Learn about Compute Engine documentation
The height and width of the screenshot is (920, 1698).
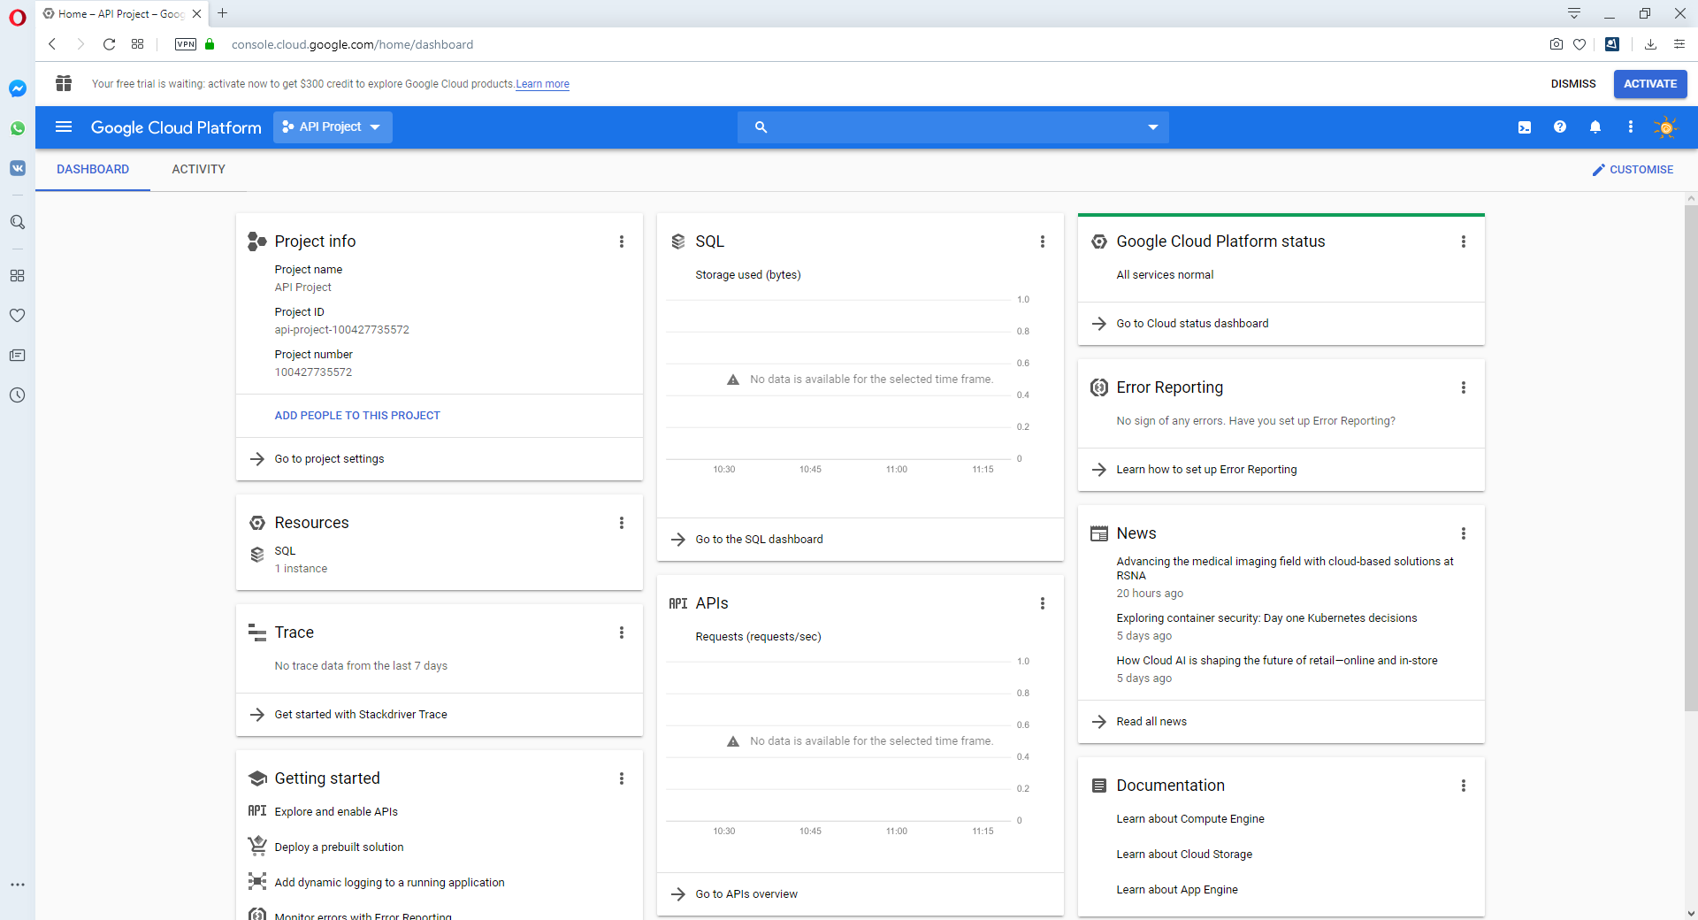[1190, 819]
